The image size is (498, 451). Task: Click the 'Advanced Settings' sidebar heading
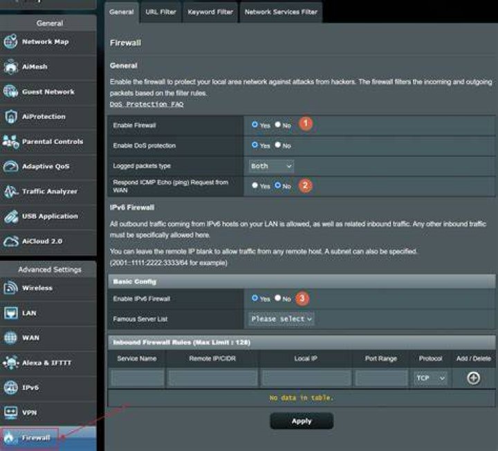[50, 270]
